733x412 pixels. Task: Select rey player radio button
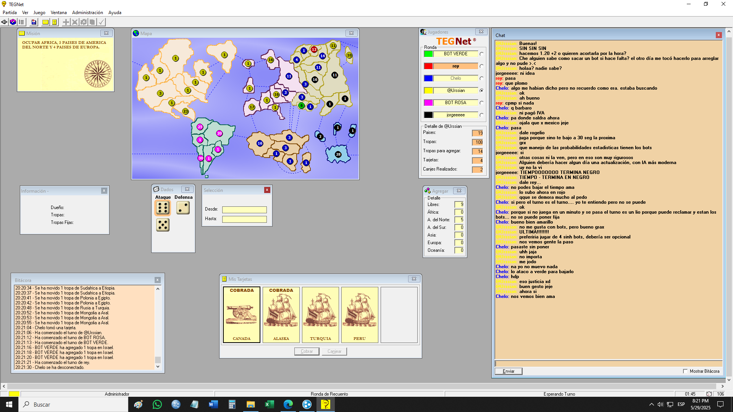point(482,66)
